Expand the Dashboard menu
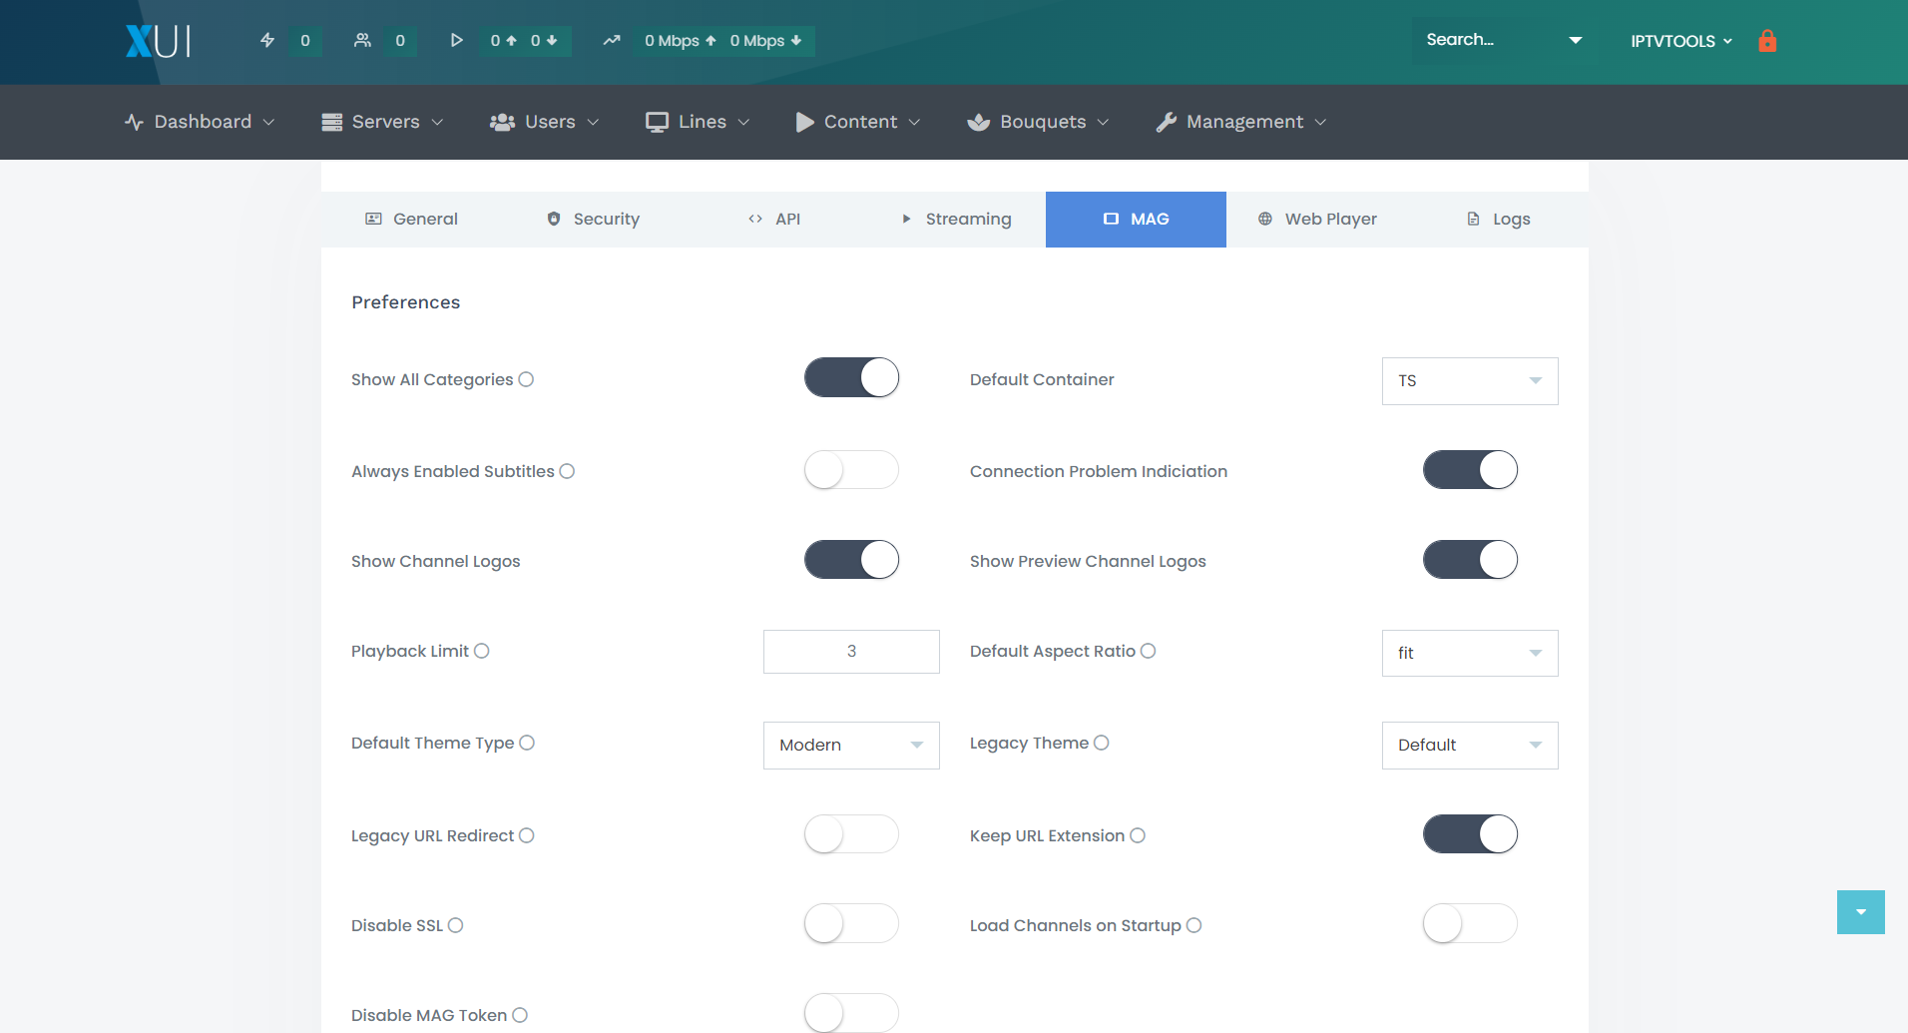The height and width of the screenshot is (1033, 1908). 200,122
